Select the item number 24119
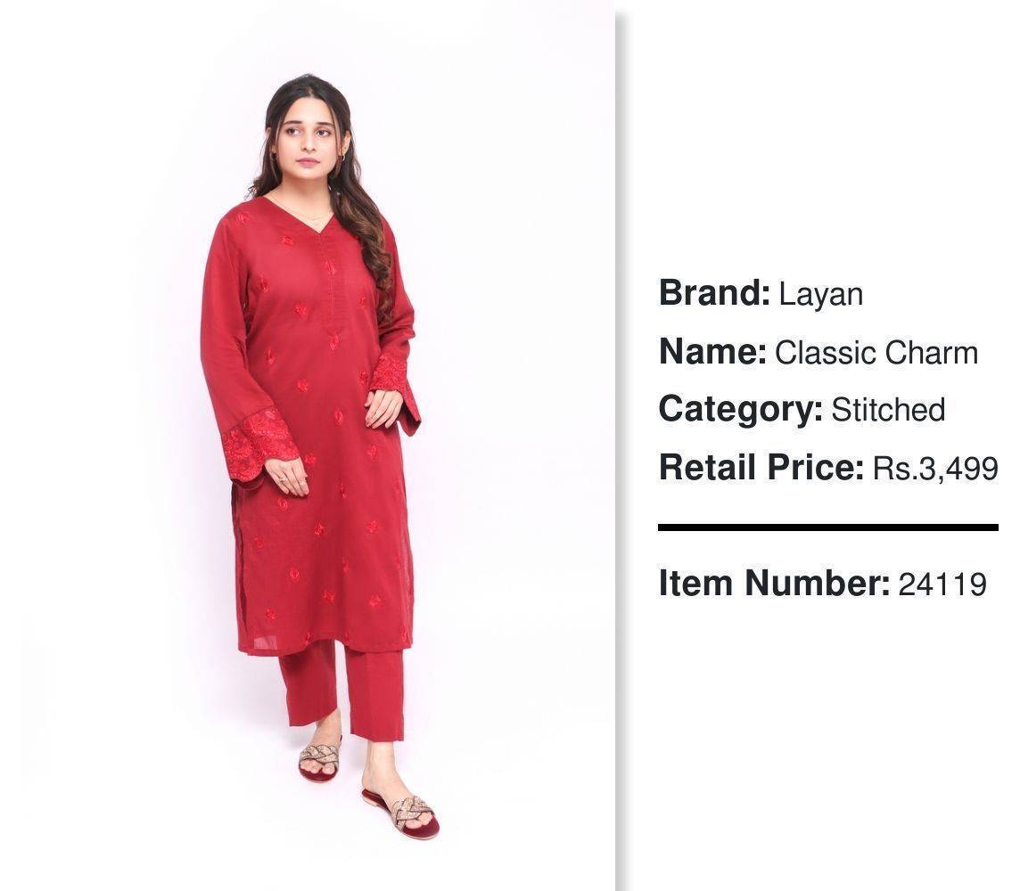The width and height of the screenshot is (1020, 891). tap(942, 584)
